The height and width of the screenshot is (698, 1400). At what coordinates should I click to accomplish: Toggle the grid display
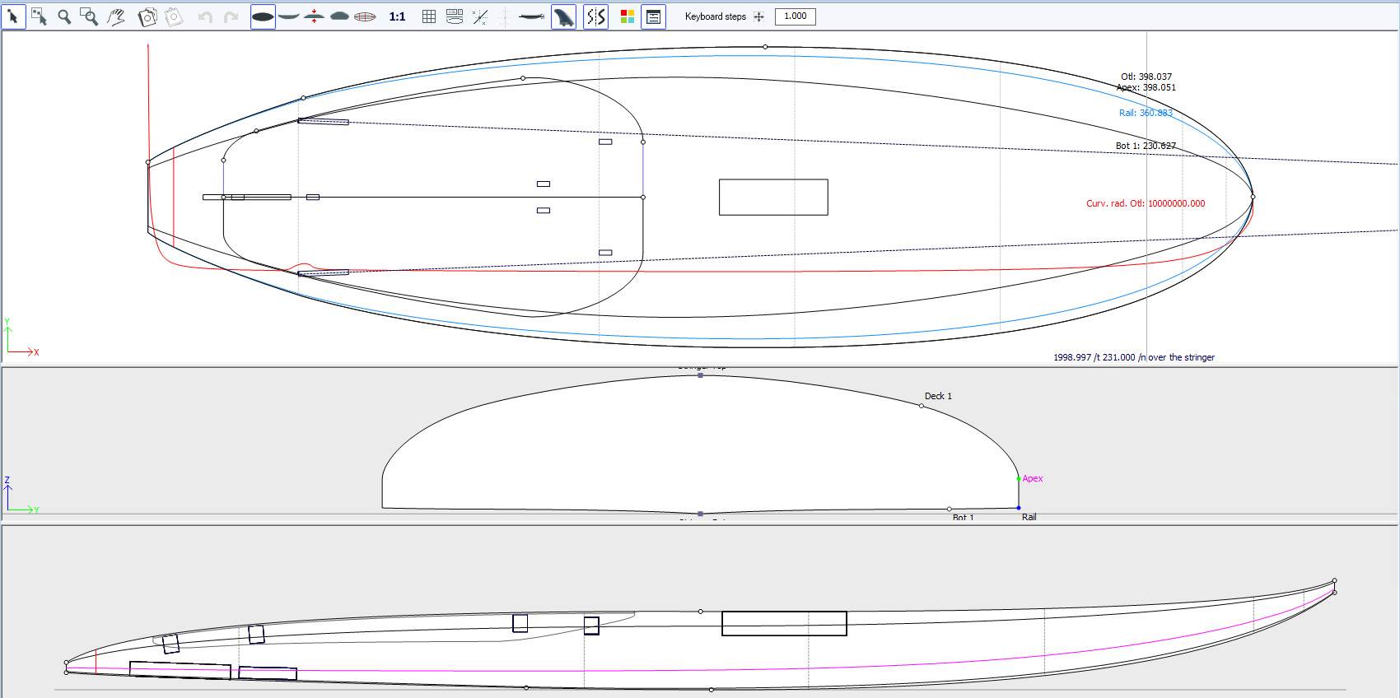point(429,16)
